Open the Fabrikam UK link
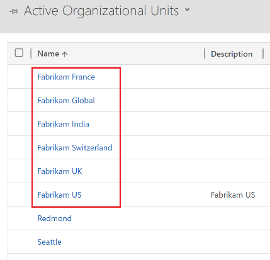The image size is (270, 260). (60, 171)
